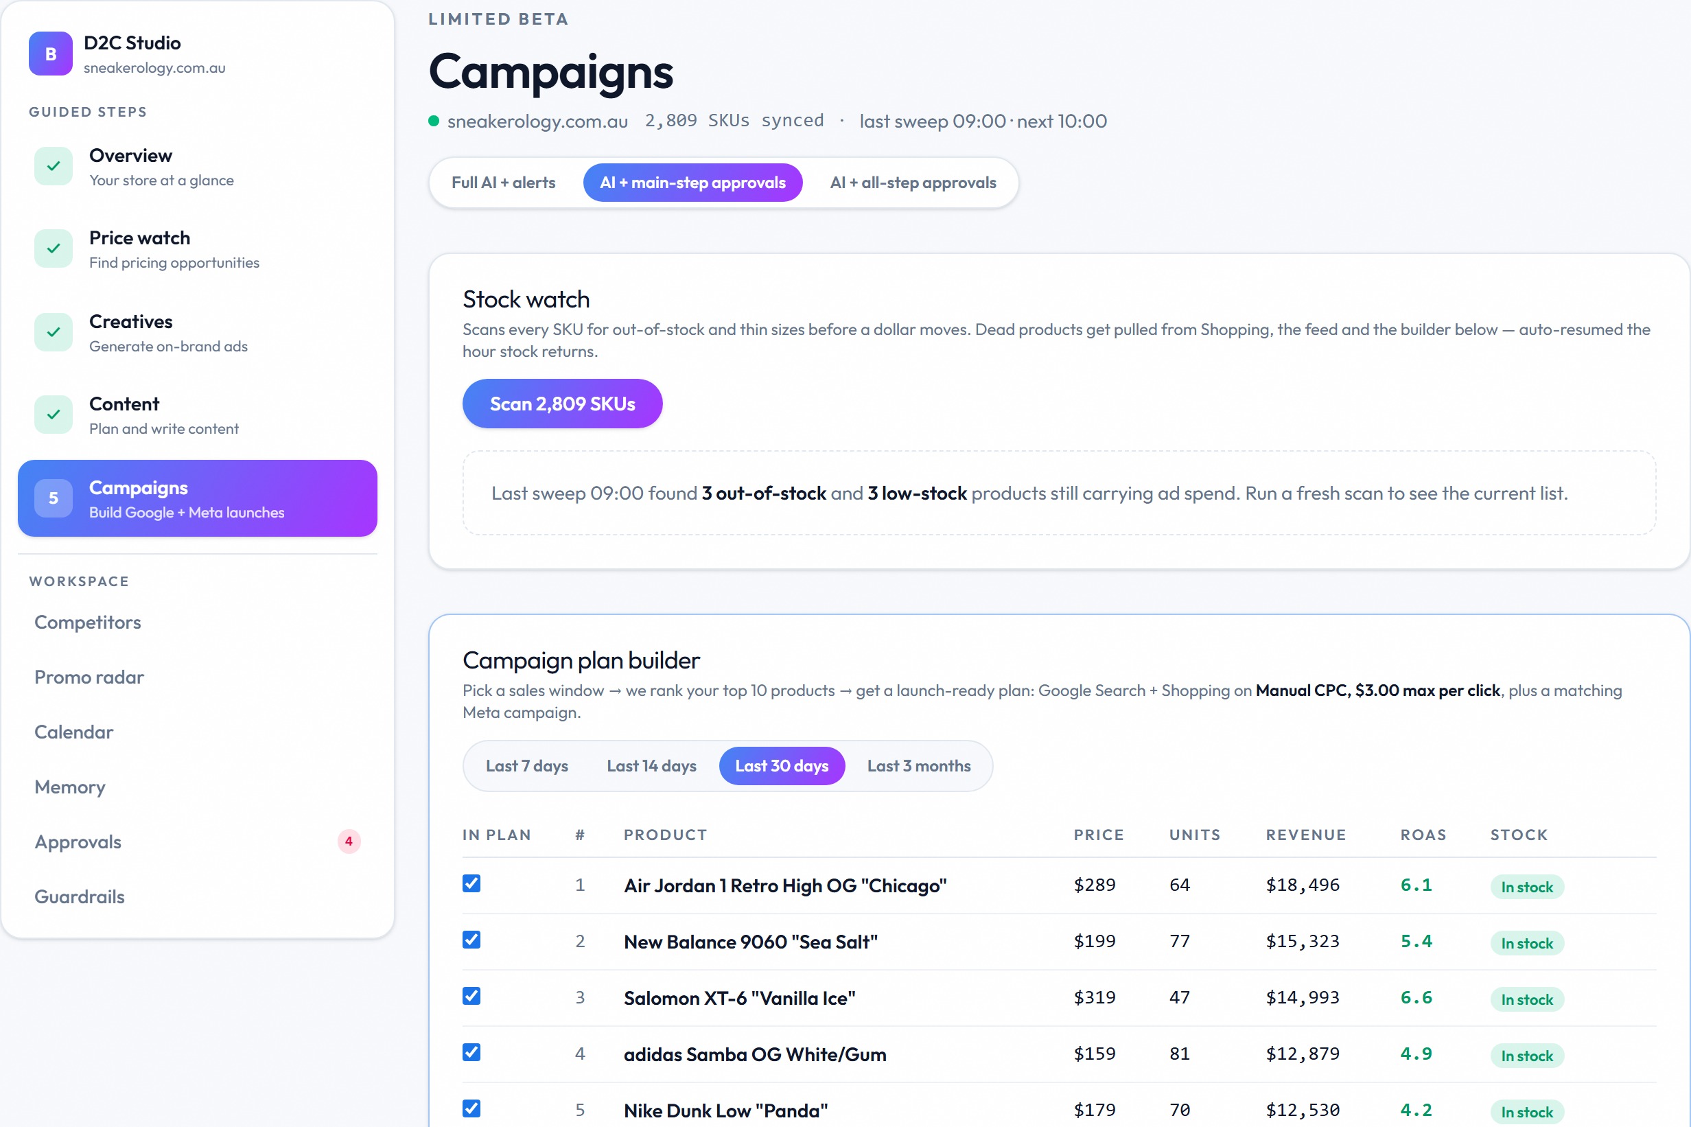Click the PRODUCT column header
This screenshot has height=1127, width=1691.
click(666, 835)
